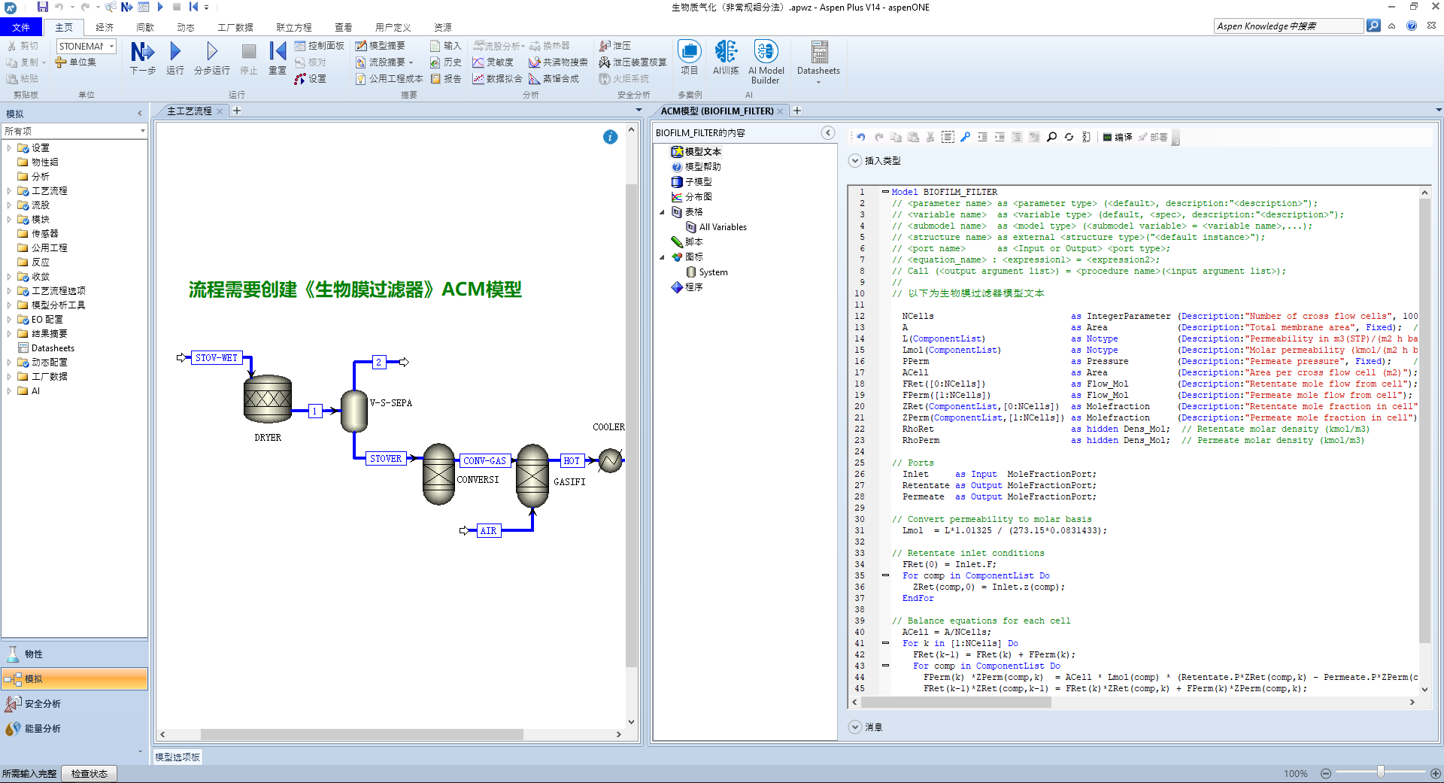Click the refresh icon in editor toolbar
Image resolution: width=1444 pixels, height=783 pixels.
click(x=1069, y=137)
